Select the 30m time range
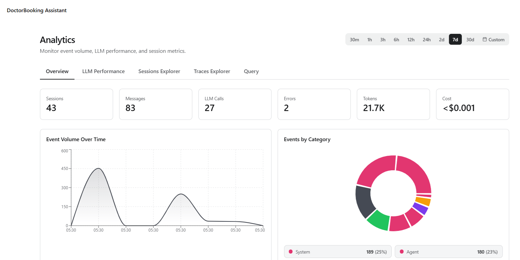This screenshot has width=520, height=260. point(354,39)
